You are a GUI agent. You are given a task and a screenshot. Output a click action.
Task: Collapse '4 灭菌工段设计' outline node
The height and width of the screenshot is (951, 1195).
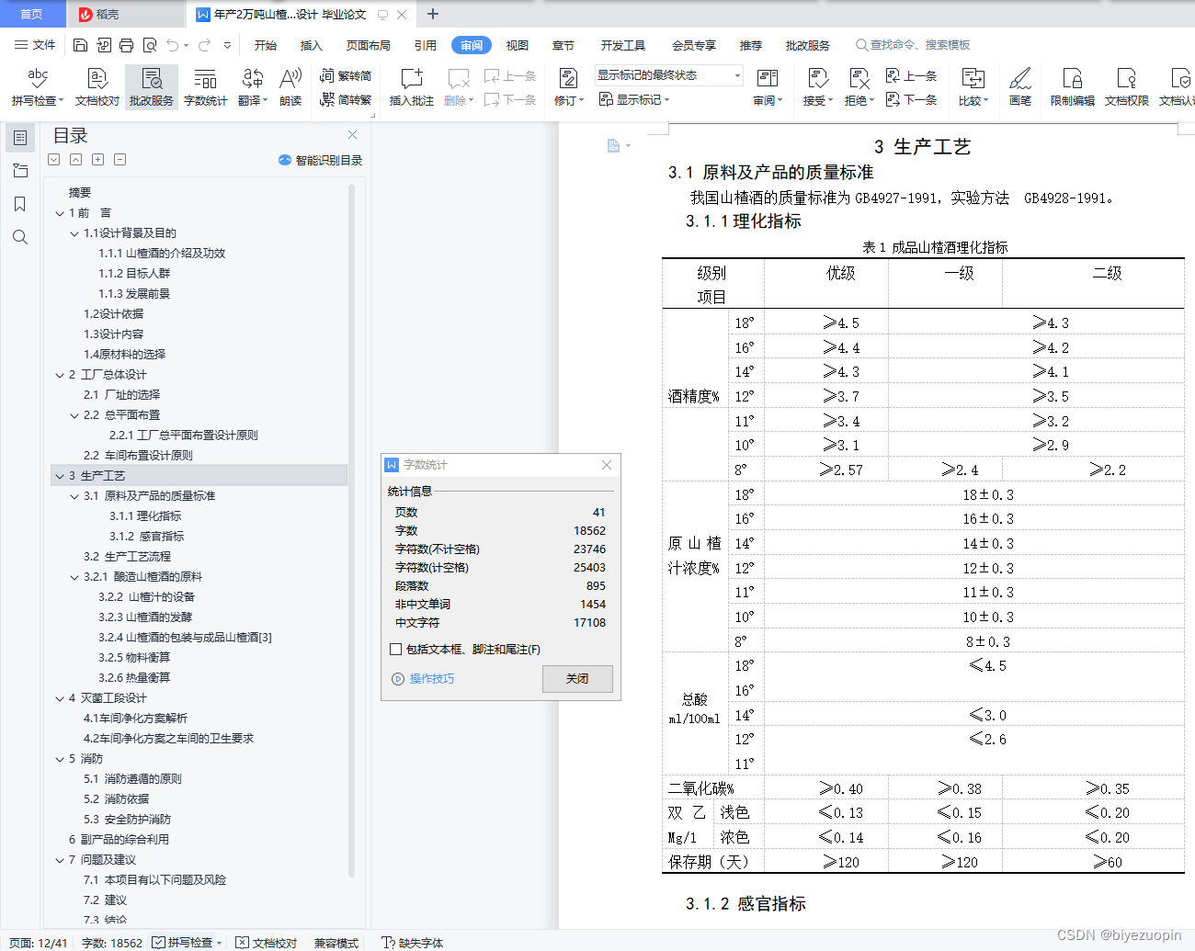[x=60, y=698]
